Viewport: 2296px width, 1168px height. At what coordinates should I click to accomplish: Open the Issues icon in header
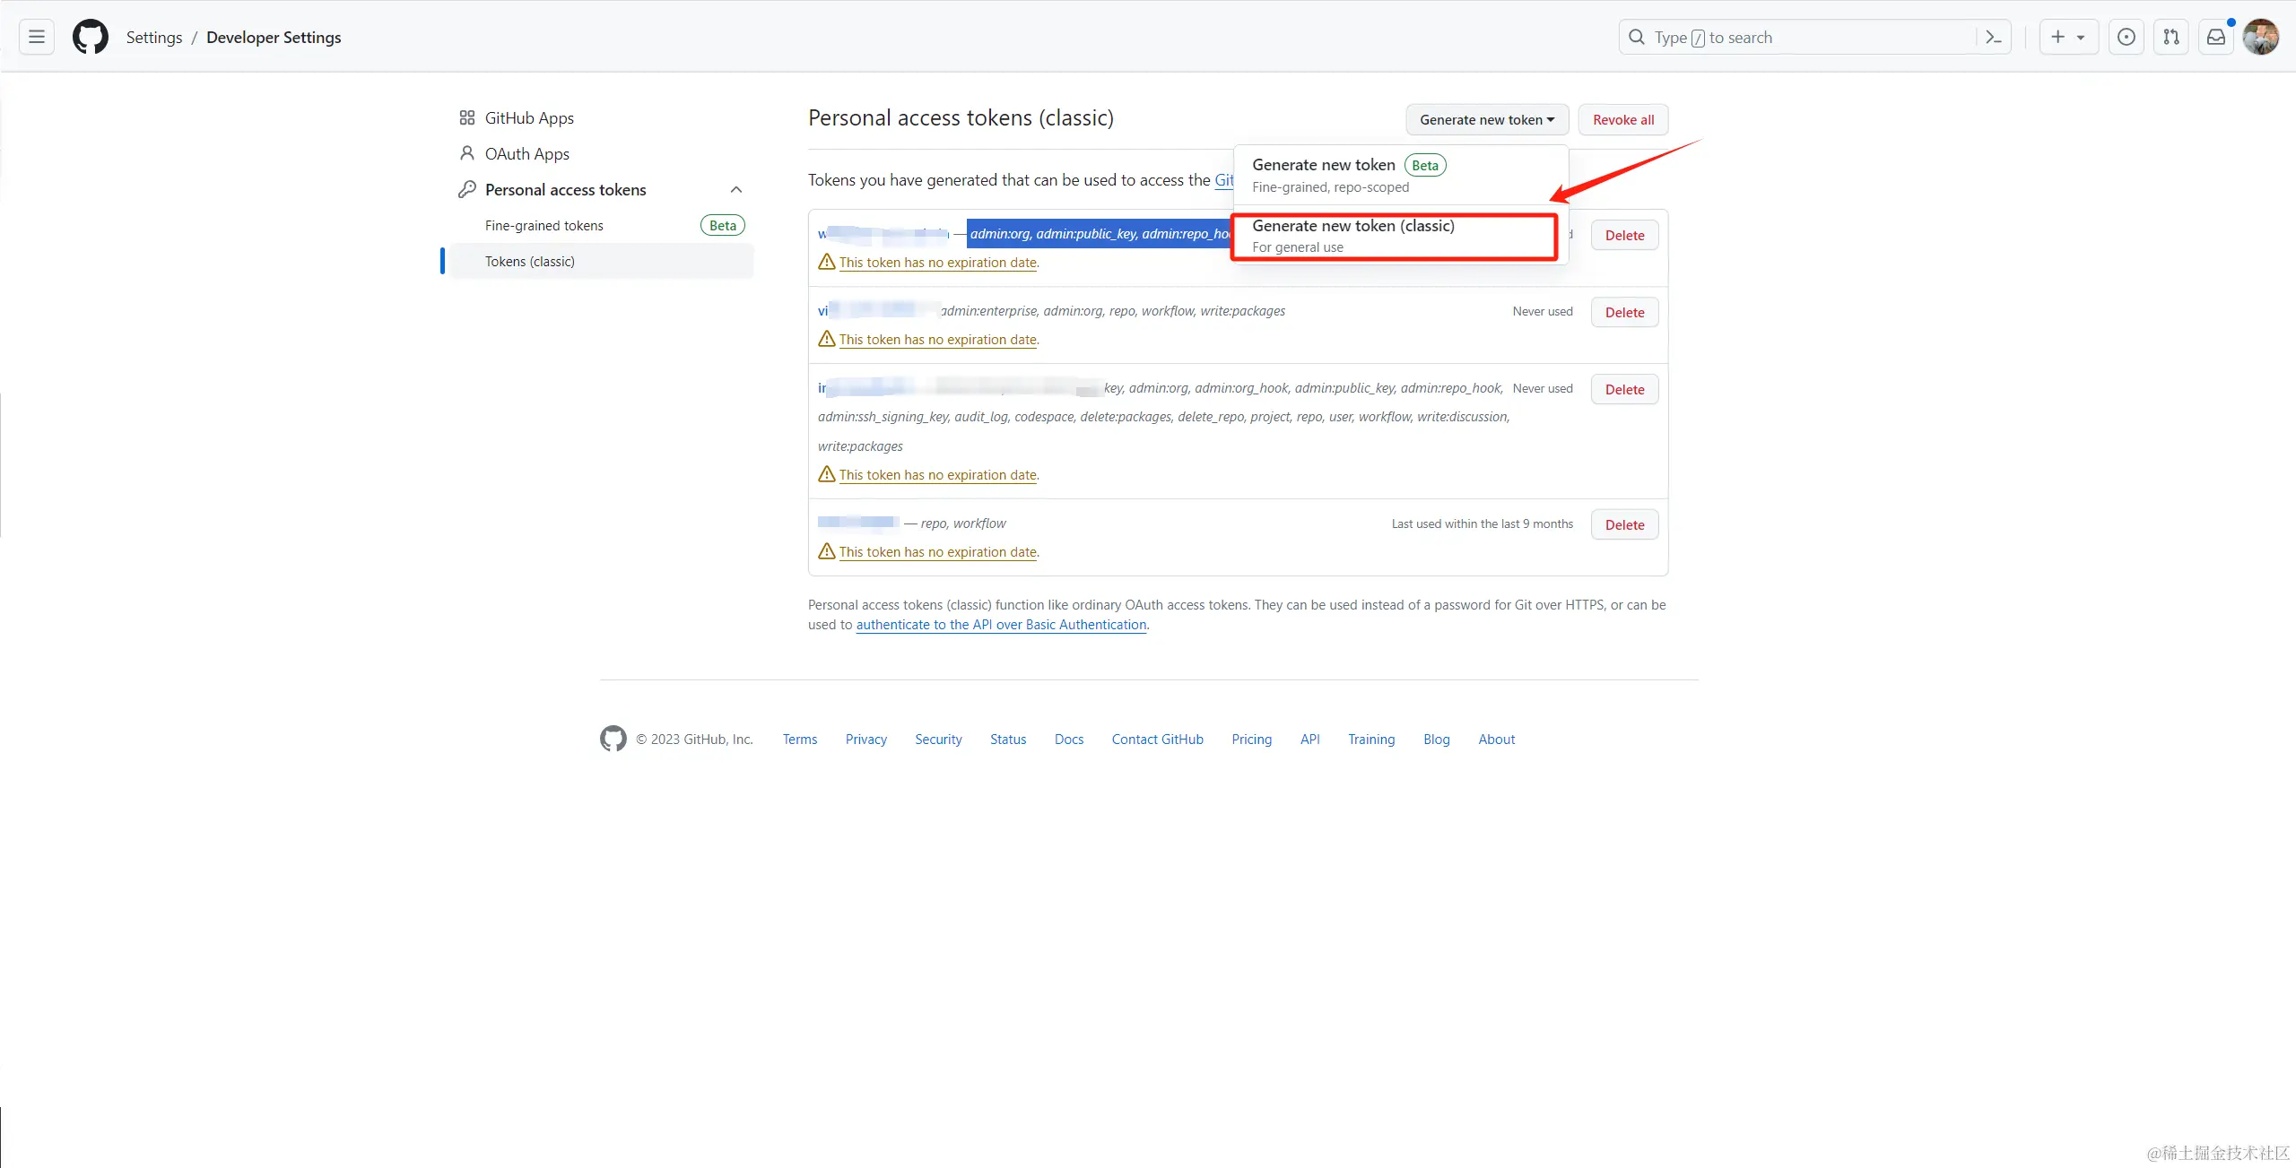click(2126, 37)
